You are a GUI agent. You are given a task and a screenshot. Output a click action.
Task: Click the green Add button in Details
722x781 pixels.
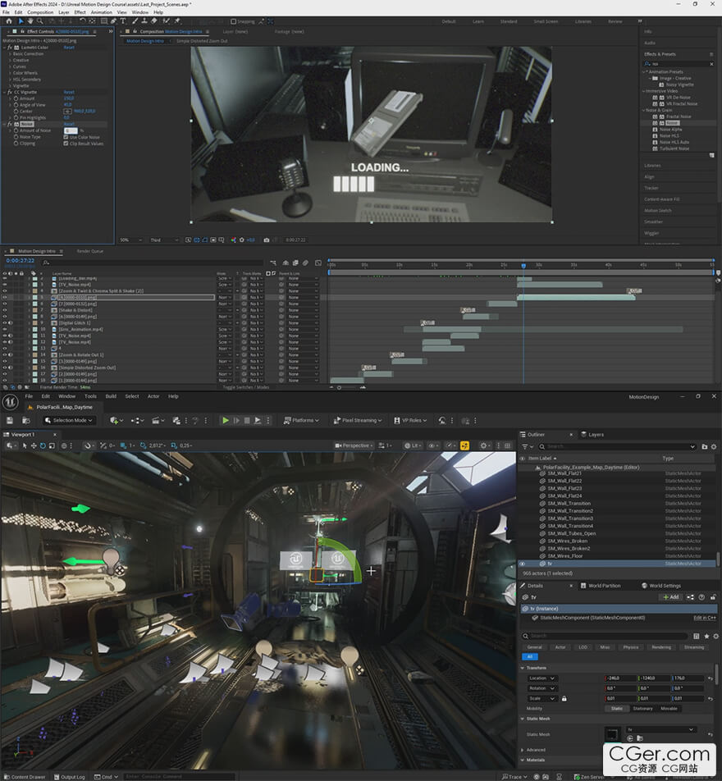[669, 597]
